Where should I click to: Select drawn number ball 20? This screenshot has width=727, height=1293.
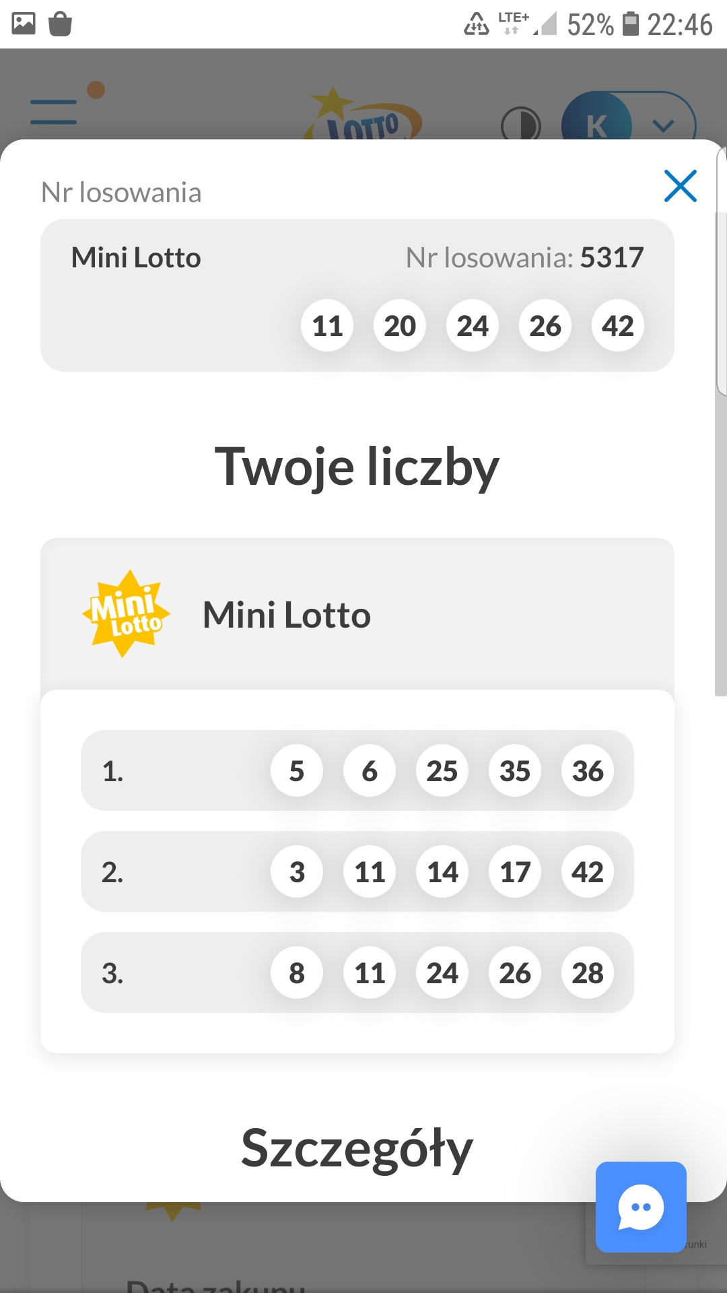(400, 326)
